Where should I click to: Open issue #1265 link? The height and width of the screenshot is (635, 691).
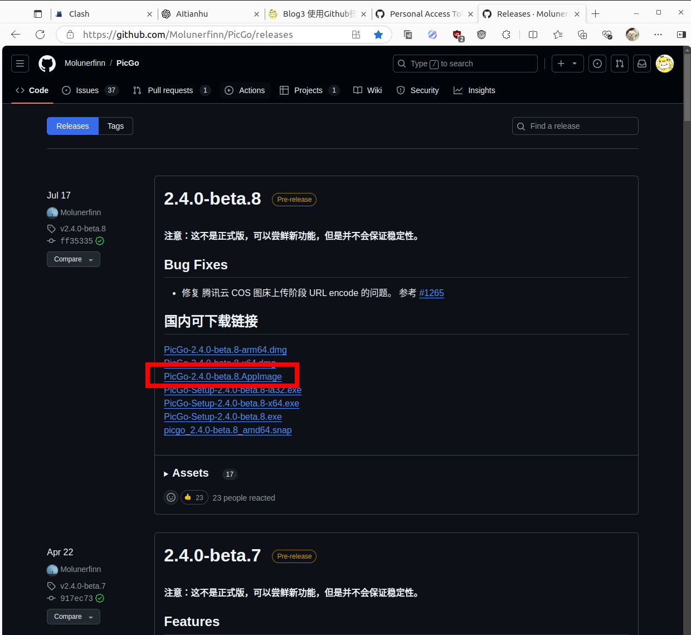coord(431,293)
